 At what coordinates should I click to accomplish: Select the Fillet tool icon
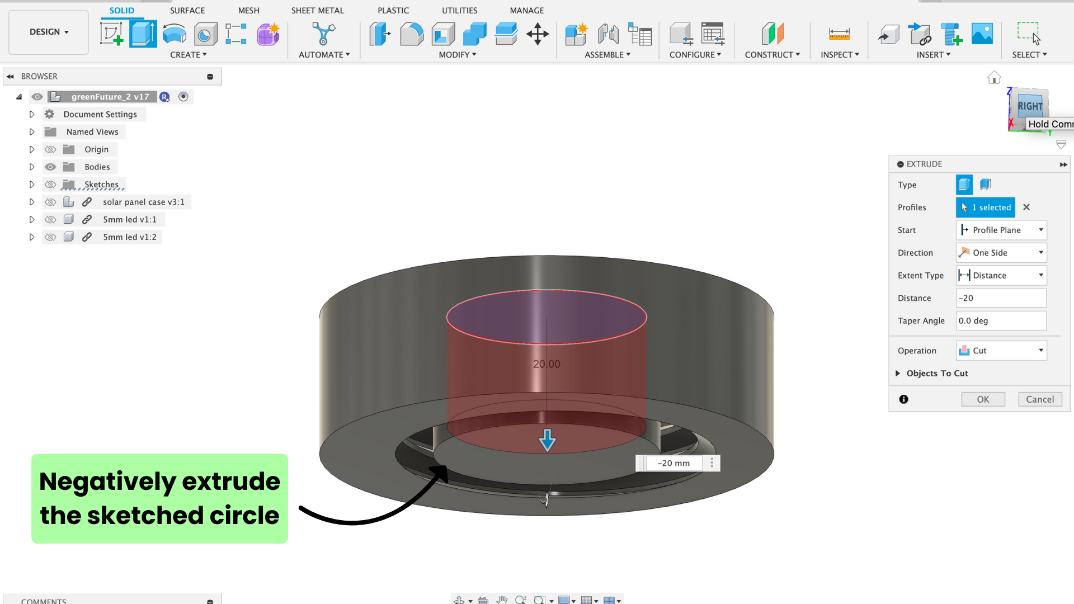pyautogui.click(x=412, y=34)
